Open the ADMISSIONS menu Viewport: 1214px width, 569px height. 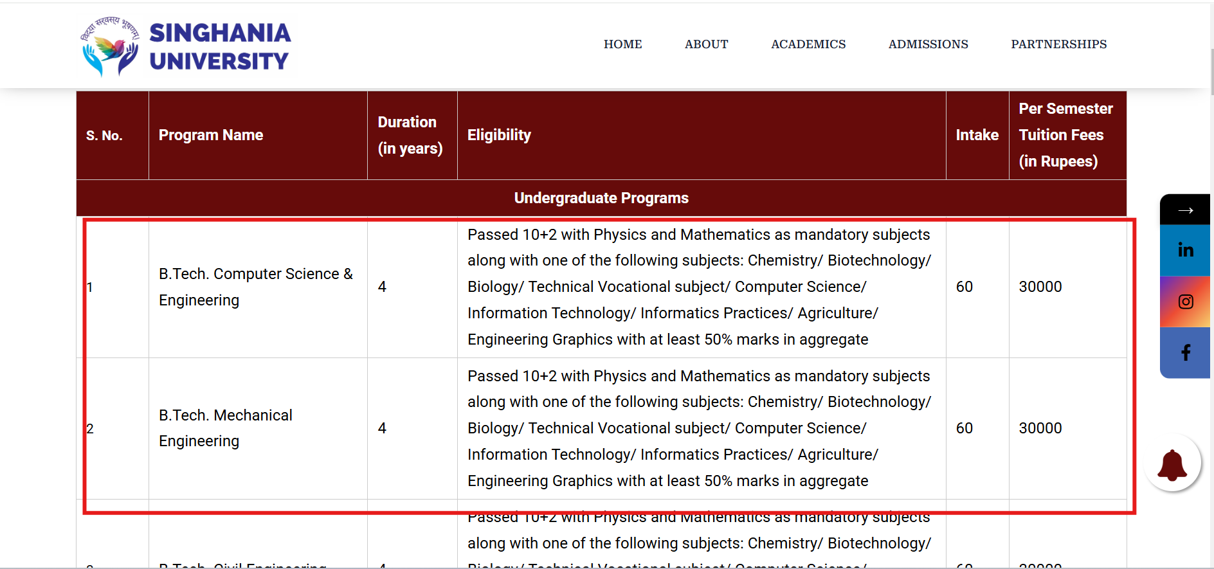[928, 44]
